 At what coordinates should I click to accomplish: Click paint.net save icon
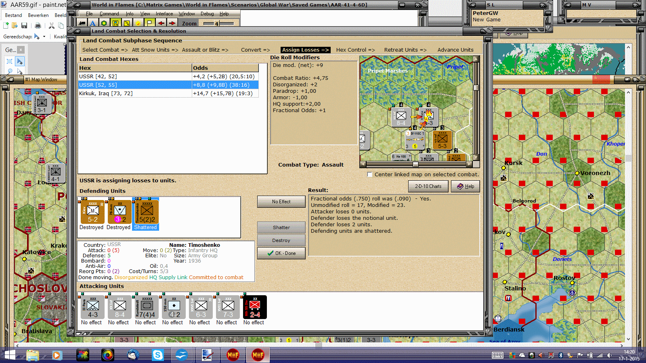24,25
